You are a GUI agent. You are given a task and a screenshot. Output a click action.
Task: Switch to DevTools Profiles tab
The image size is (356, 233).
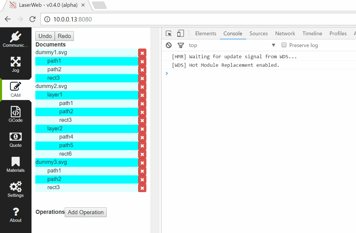(338, 34)
